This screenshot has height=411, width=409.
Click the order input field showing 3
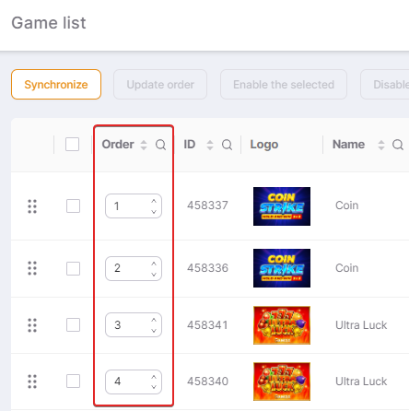(x=134, y=325)
